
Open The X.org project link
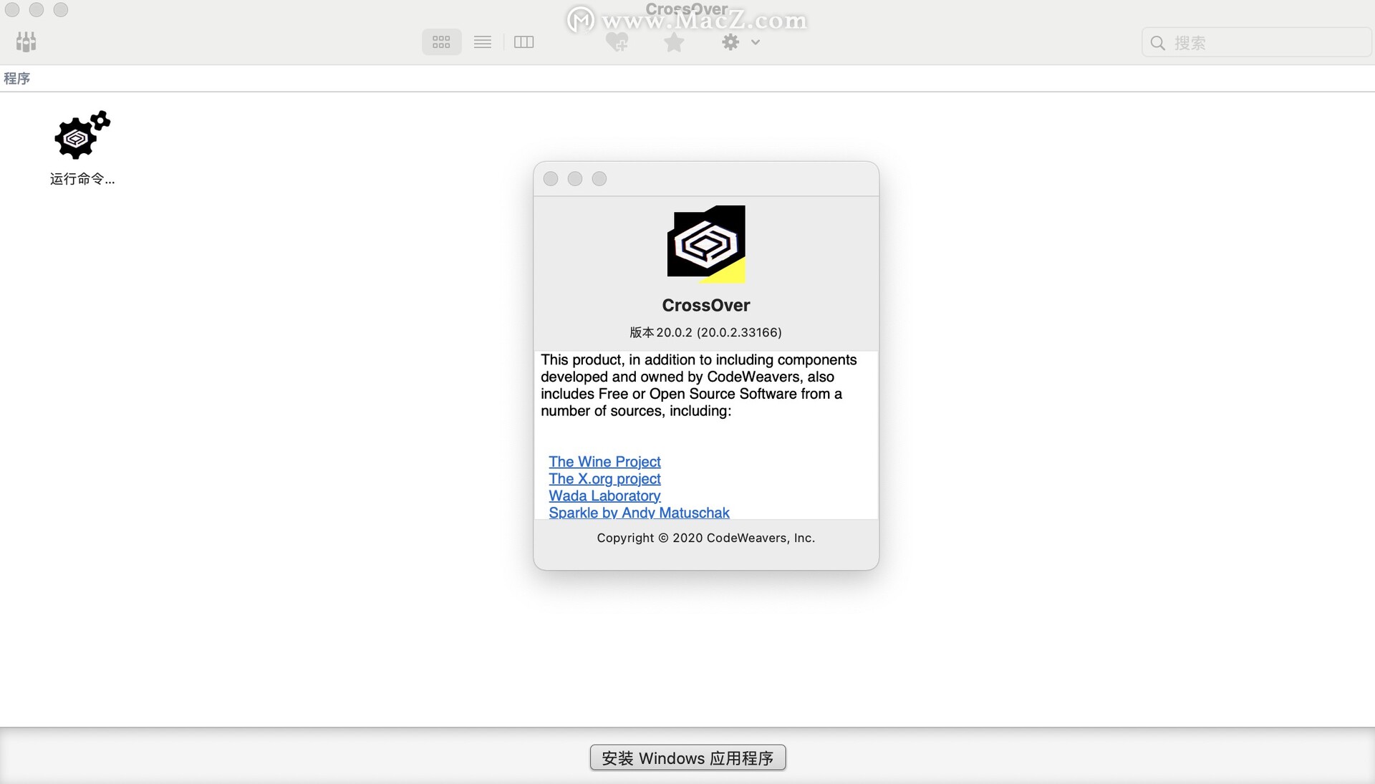[604, 479]
